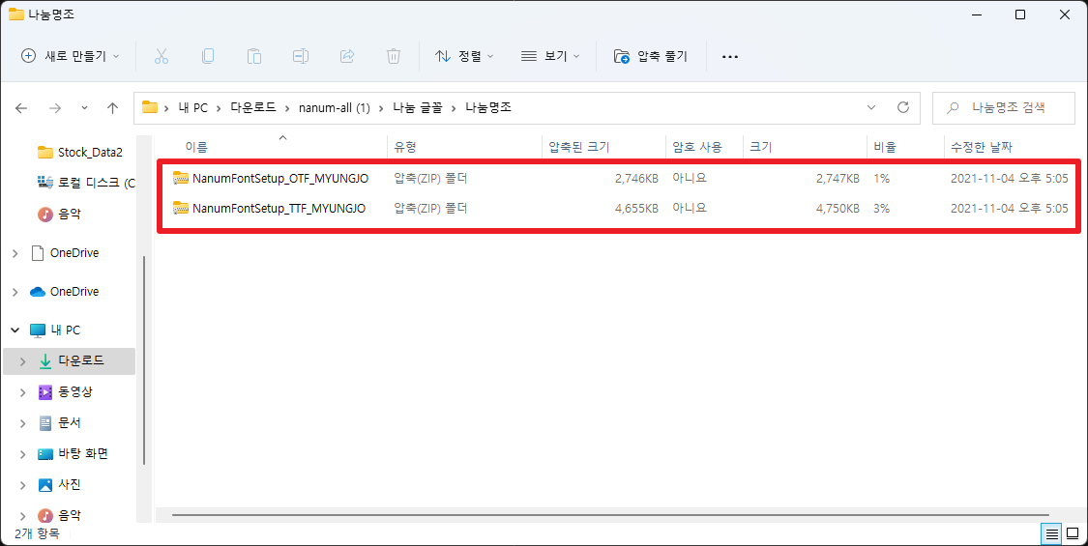Expand the address bar history dropdown

tap(871, 107)
